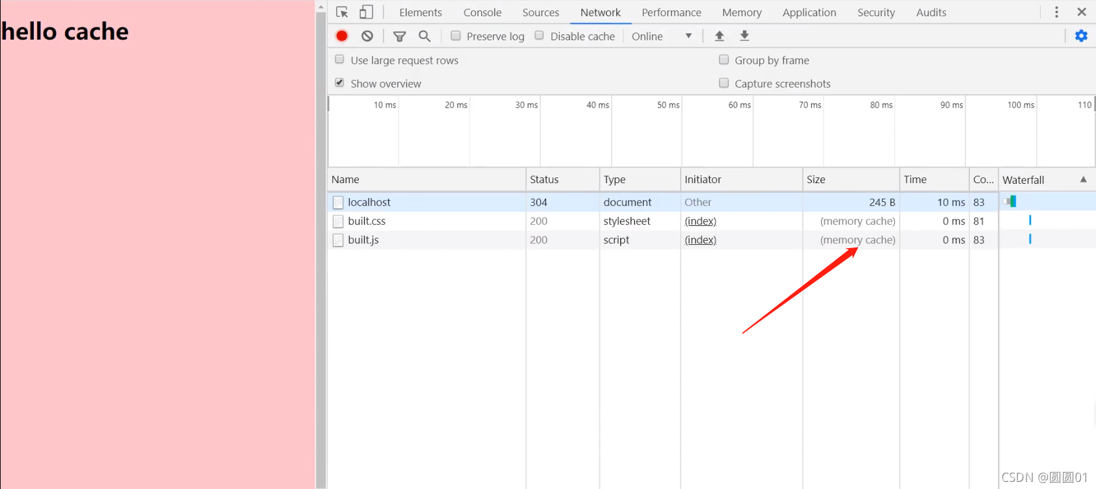Switch to the Console tab

(x=482, y=12)
